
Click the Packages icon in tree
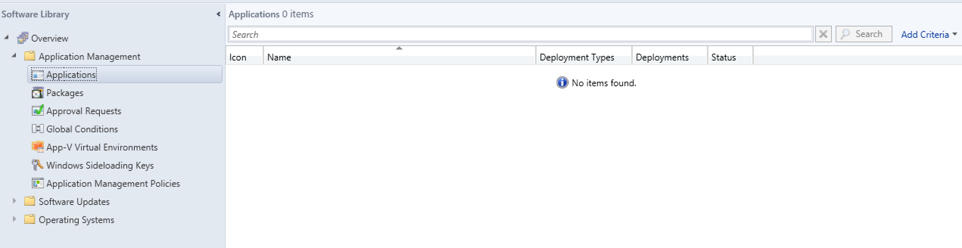(x=37, y=93)
